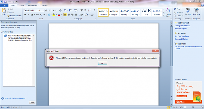Apply the Heading 1 style
204x109 pixels.
click(x=125, y=13)
